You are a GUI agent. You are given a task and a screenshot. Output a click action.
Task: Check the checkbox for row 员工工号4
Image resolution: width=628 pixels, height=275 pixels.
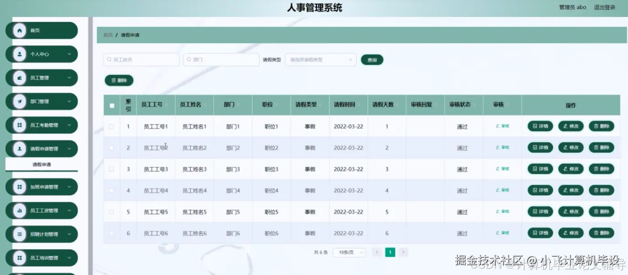coord(111,190)
